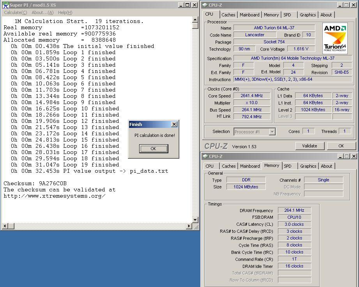Click the memory Type value DDR
The image size is (359, 287).
click(x=246, y=180)
